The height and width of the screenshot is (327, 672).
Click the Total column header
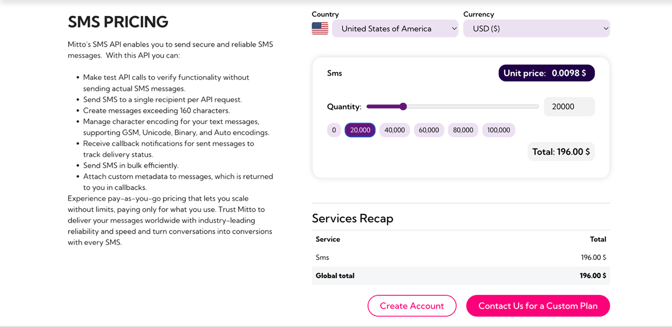tap(598, 239)
